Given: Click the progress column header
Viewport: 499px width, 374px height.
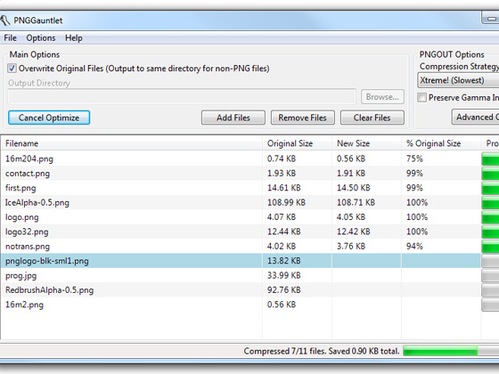Looking at the screenshot, I should pyautogui.click(x=490, y=143).
